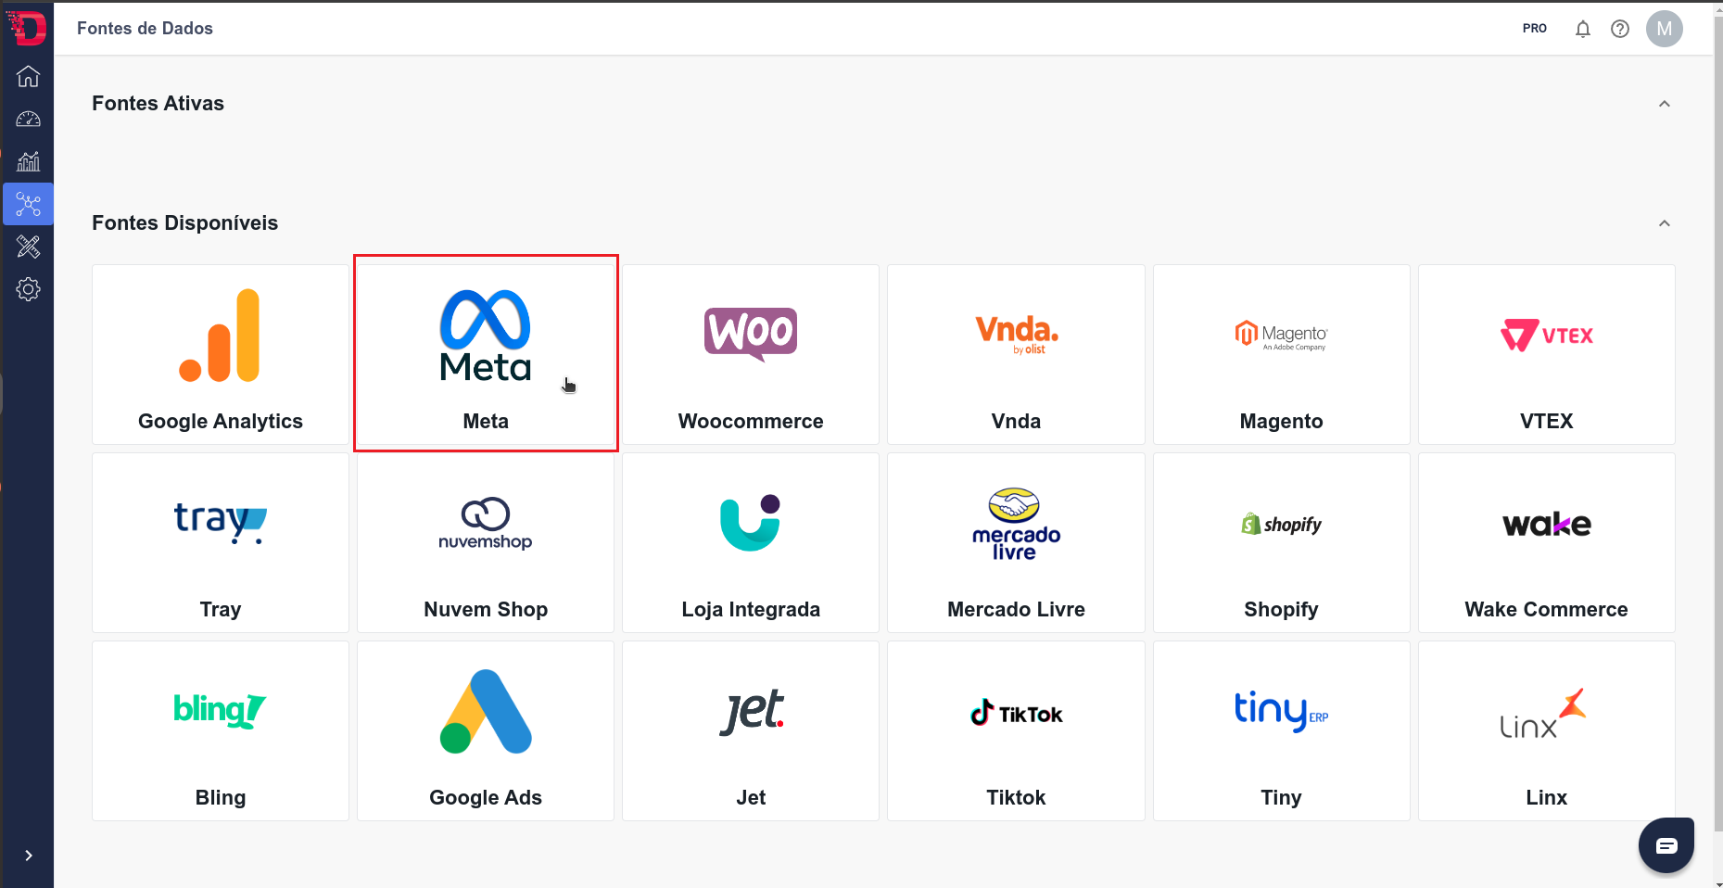
Task: Click the Fontes Disponíveis heading
Action: 184,223
